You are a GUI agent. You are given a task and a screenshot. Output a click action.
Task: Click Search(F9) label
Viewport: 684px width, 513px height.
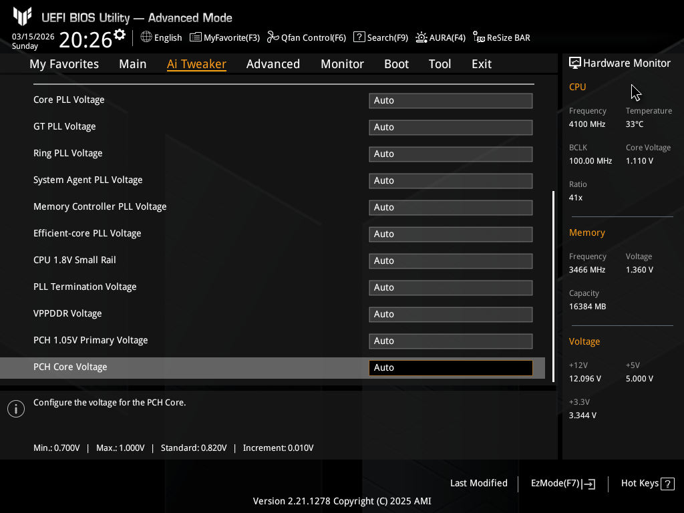[387, 38]
